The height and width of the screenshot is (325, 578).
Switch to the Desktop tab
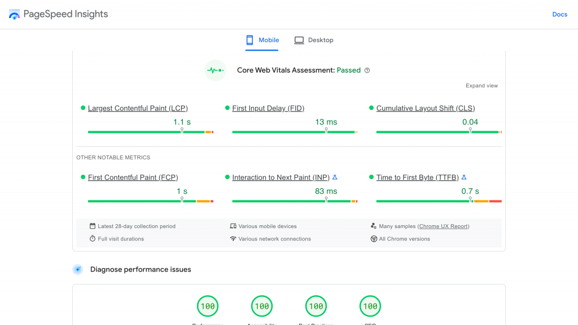pos(314,40)
